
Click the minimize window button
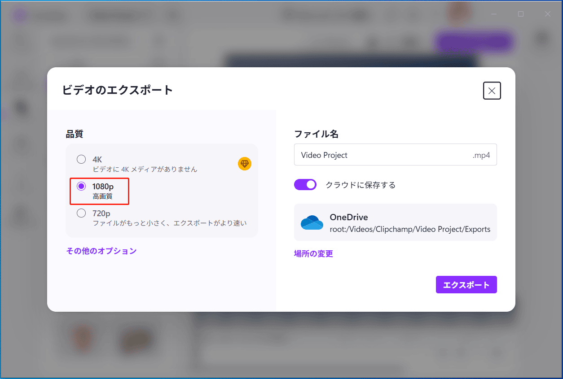click(494, 14)
